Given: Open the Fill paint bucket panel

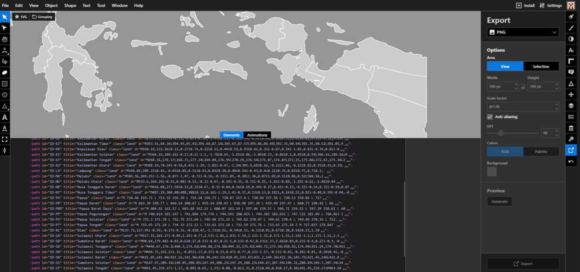Looking at the screenshot, I should (571, 17).
